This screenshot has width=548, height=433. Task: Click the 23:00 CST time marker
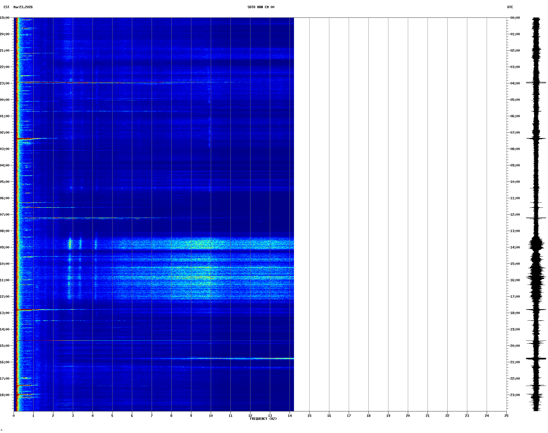coord(5,83)
